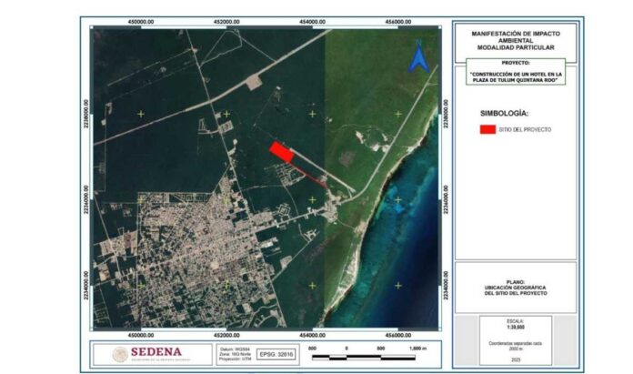Click the 'SITIO DEL PROYECTO' legend label
This screenshot has width=633, height=374.
(528, 130)
